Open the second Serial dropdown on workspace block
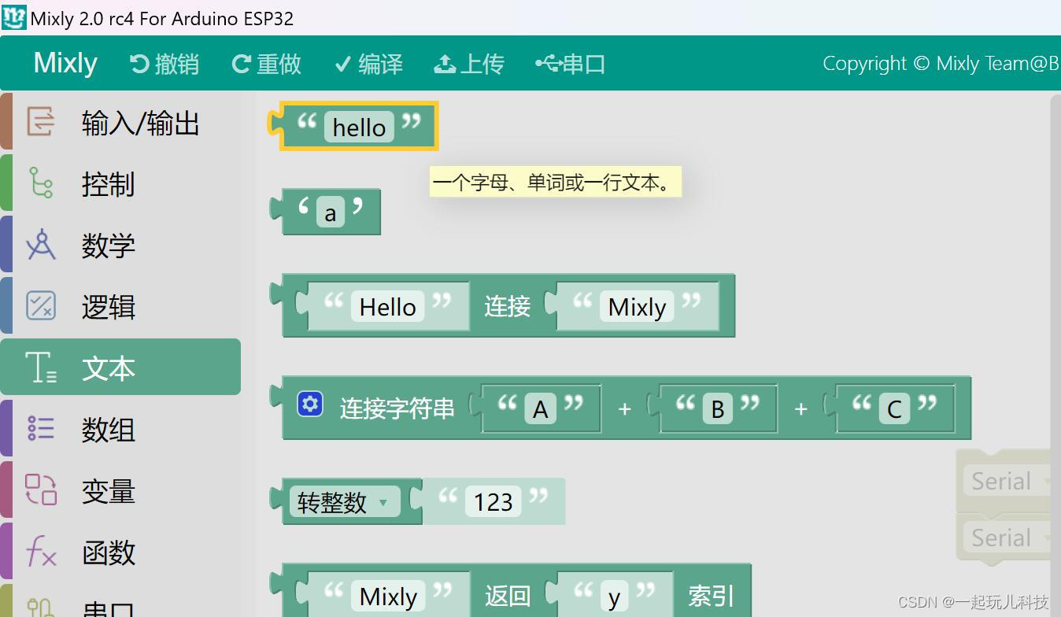1061x617 pixels. tap(1007, 538)
